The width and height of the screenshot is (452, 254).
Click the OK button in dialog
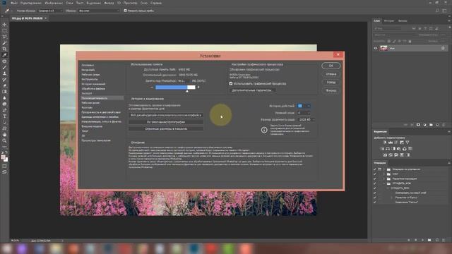(x=331, y=66)
